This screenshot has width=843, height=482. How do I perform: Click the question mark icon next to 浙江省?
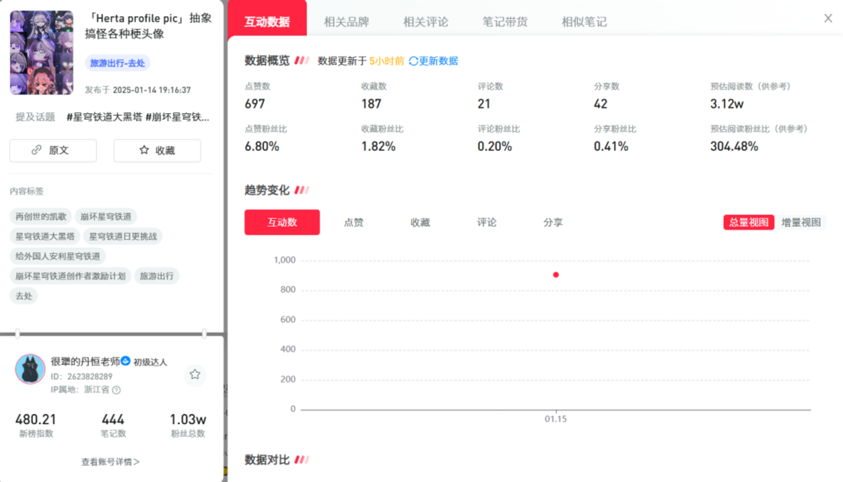tap(117, 390)
